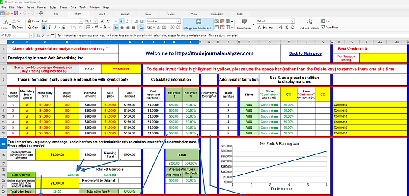Activate Clone formatting paintbrush

pyautogui.click(x=34, y=21)
